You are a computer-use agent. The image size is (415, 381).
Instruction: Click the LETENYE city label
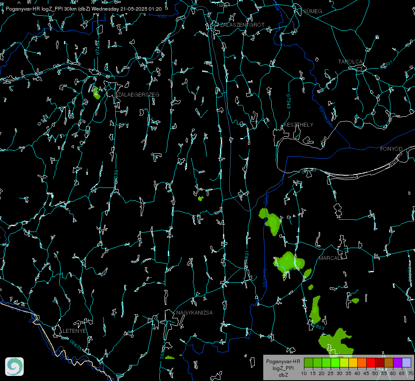[74, 331]
